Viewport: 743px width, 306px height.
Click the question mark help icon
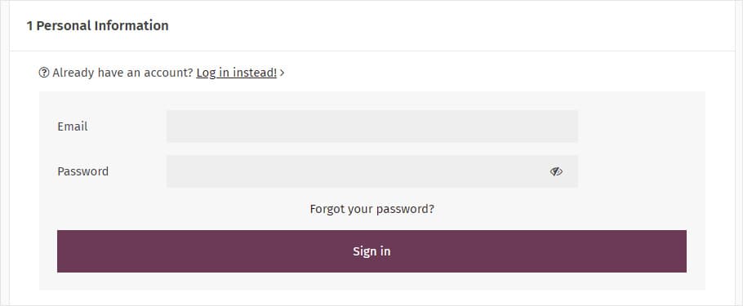(x=44, y=73)
